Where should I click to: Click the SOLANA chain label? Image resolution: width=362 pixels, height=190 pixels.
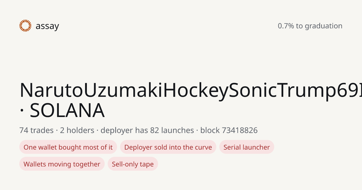click(x=67, y=110)
